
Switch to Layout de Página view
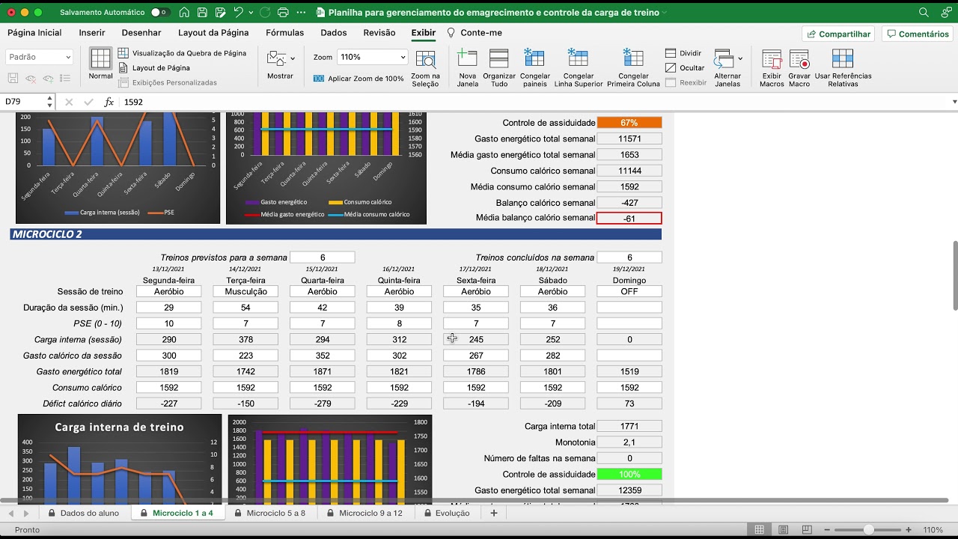tap(154, 68)
